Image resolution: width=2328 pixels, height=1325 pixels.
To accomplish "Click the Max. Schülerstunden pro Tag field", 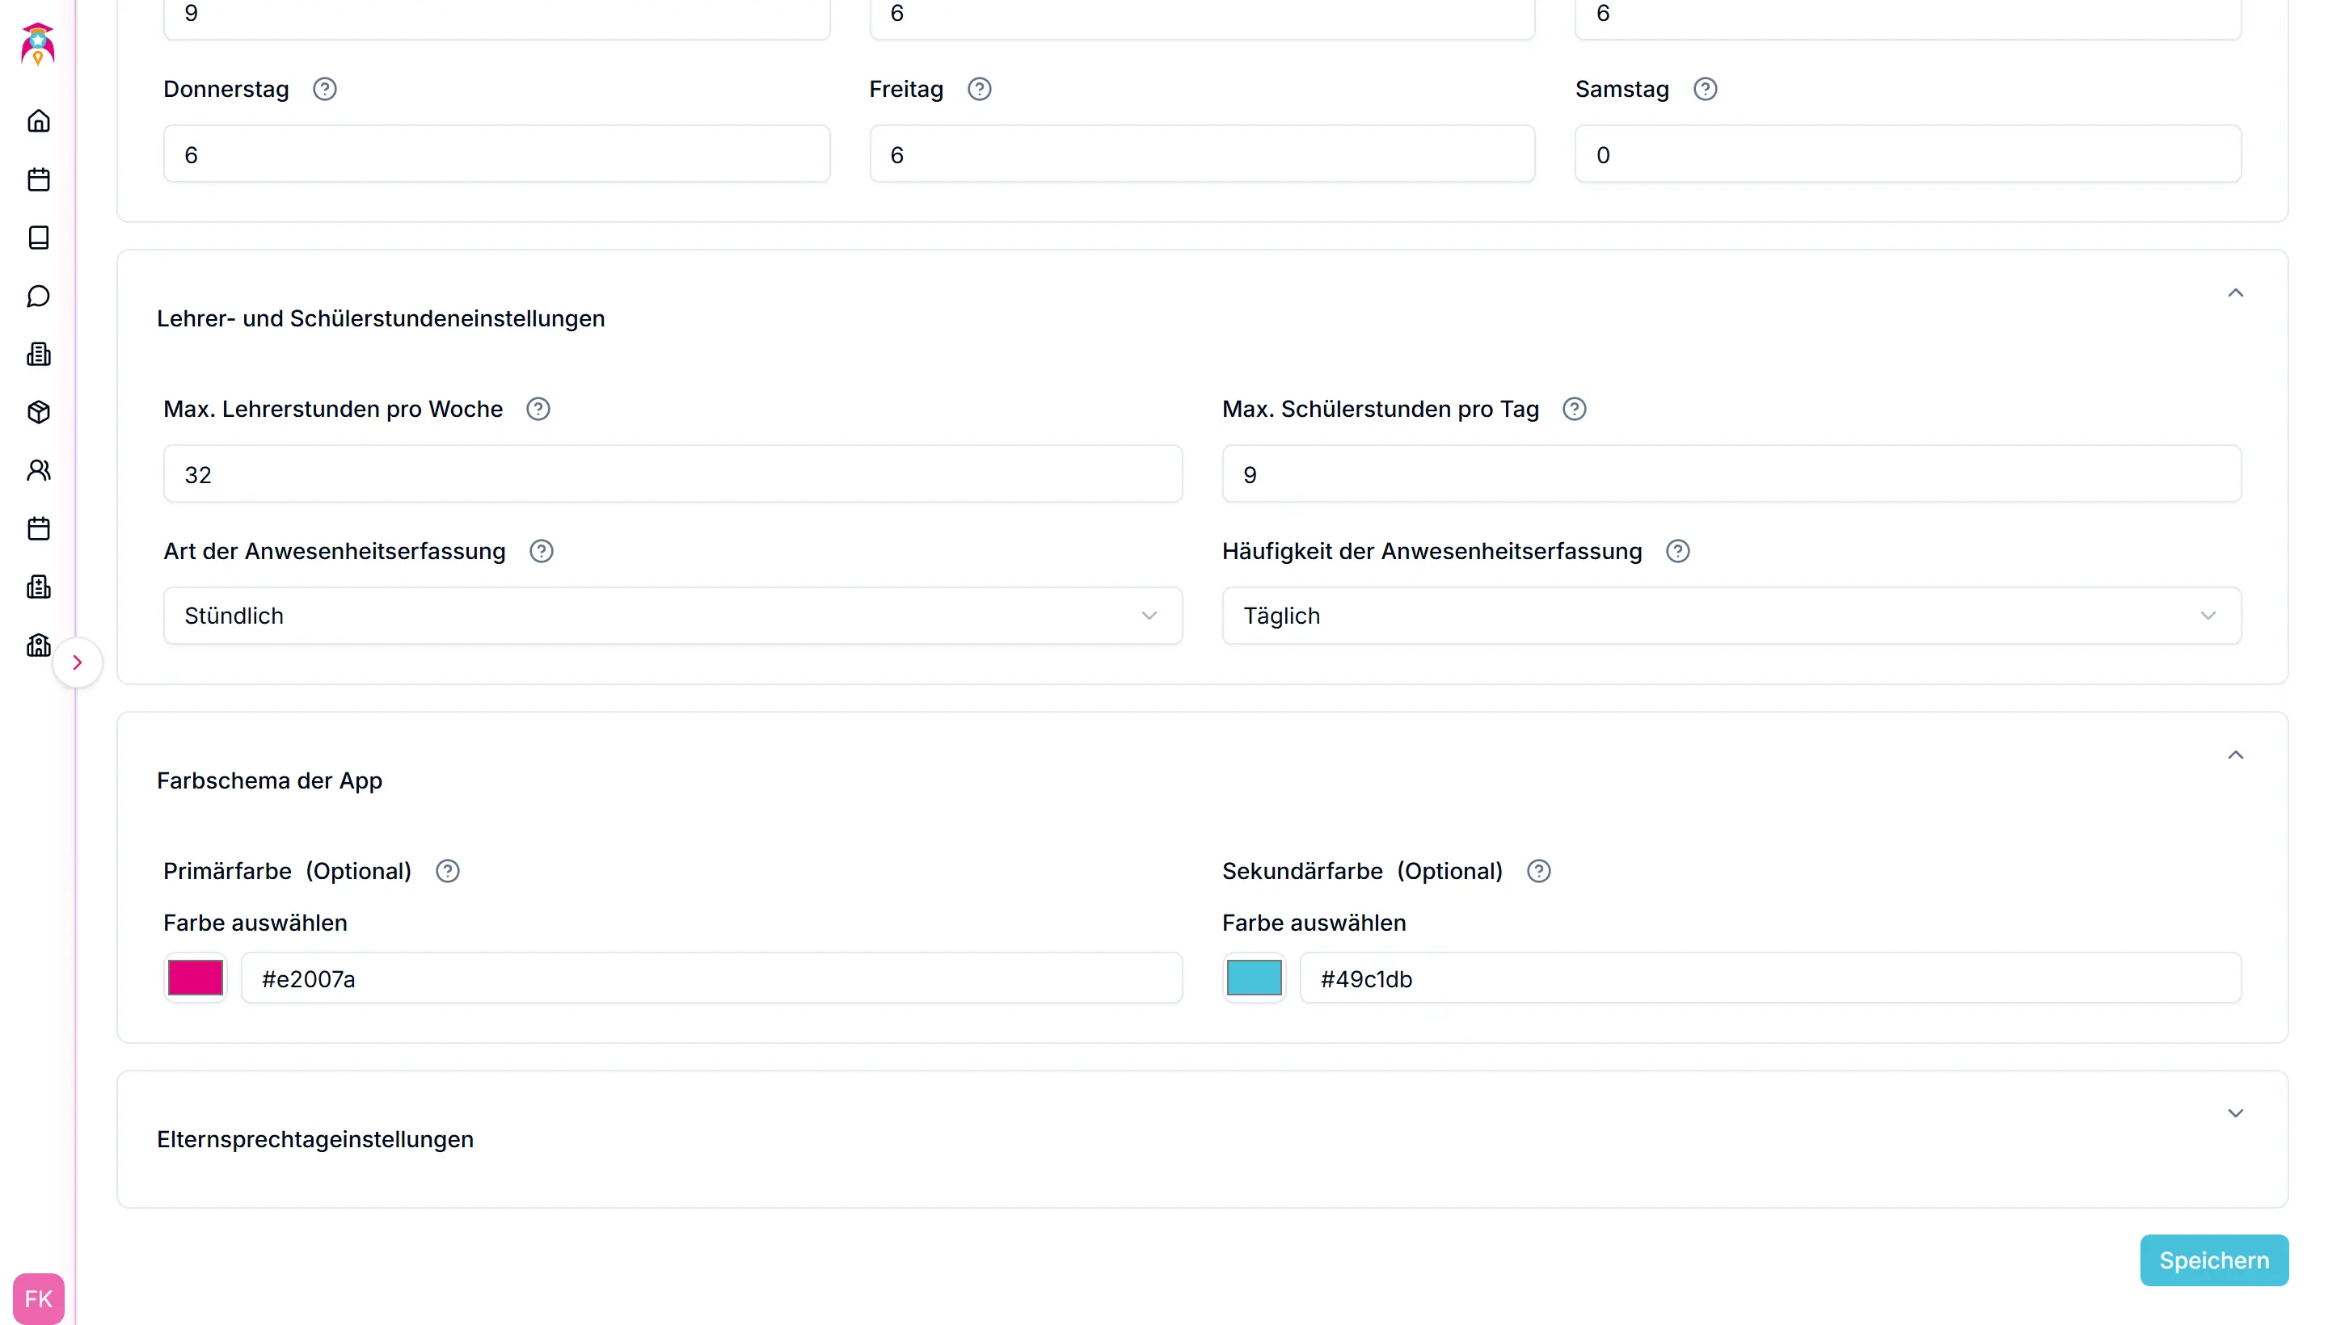I will tap(1731, 474).
